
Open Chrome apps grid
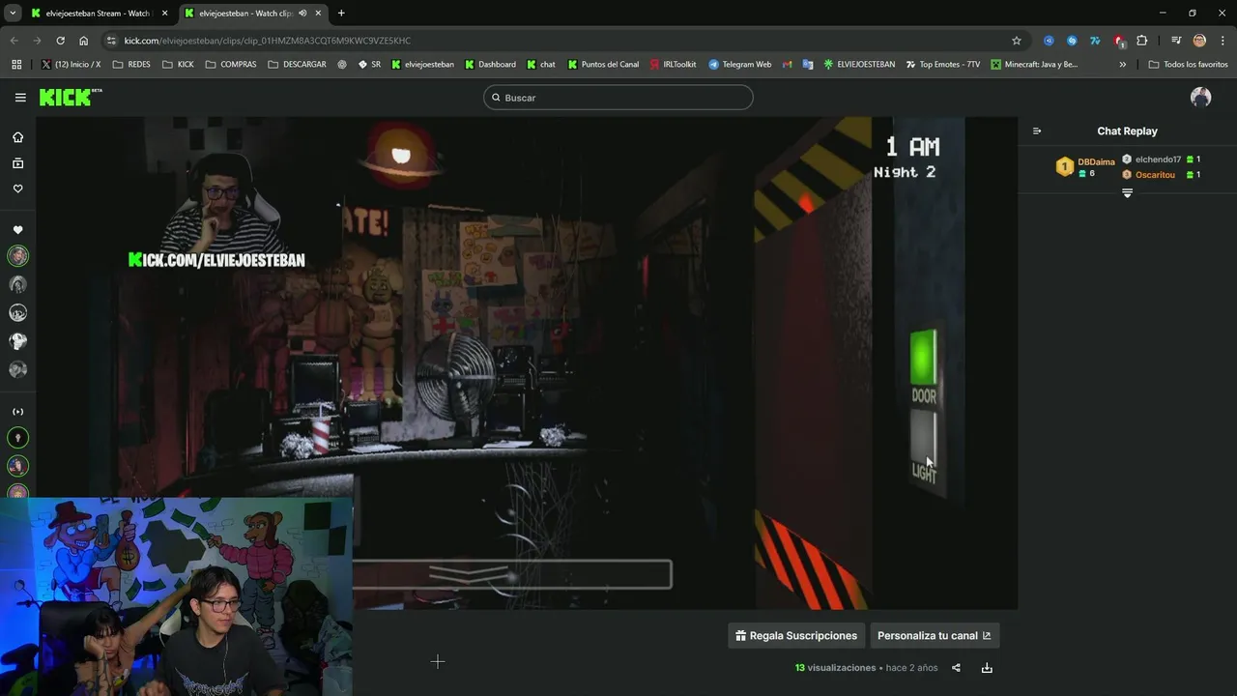16,65
